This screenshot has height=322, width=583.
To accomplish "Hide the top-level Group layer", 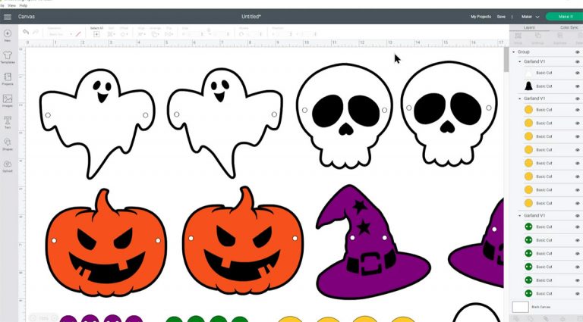I will point(578,52).
